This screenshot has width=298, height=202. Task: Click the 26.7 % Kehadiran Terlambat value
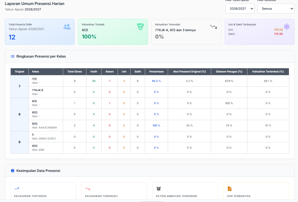[x=268, y=81]
